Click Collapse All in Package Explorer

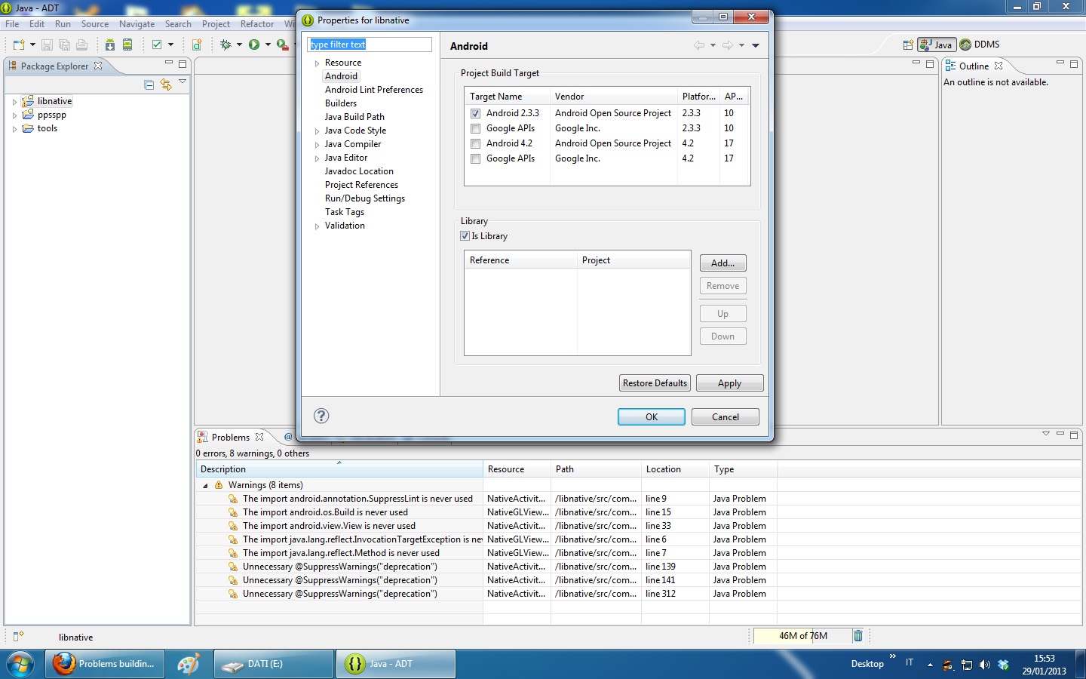click(149, 84)
